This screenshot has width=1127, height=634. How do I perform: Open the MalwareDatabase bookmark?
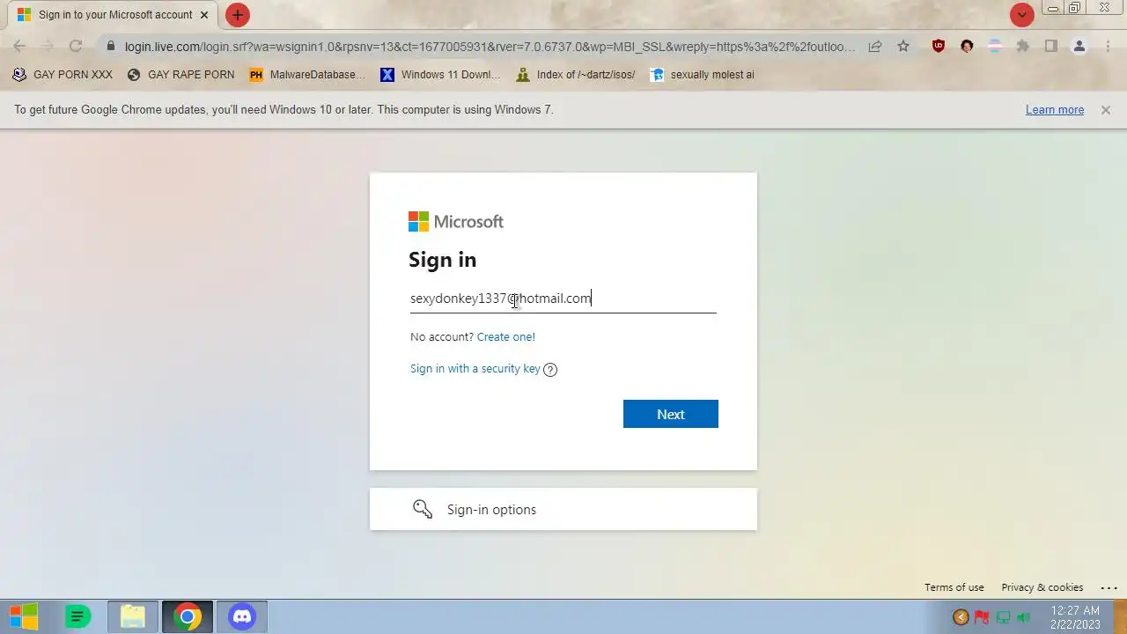point(307,75)
